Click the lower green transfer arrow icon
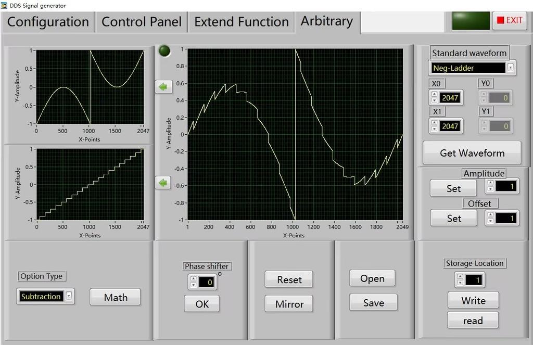533x345 pixels. coord(163,183)
